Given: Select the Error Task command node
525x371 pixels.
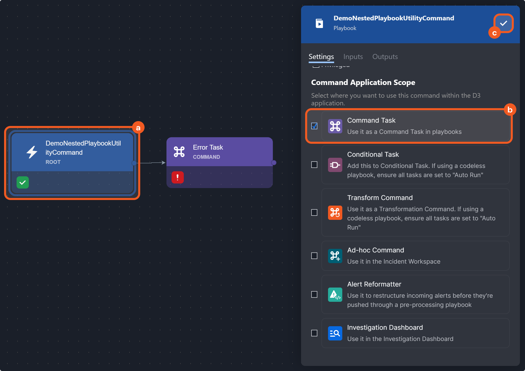Looking at the screenshot, I should [219, 152].
